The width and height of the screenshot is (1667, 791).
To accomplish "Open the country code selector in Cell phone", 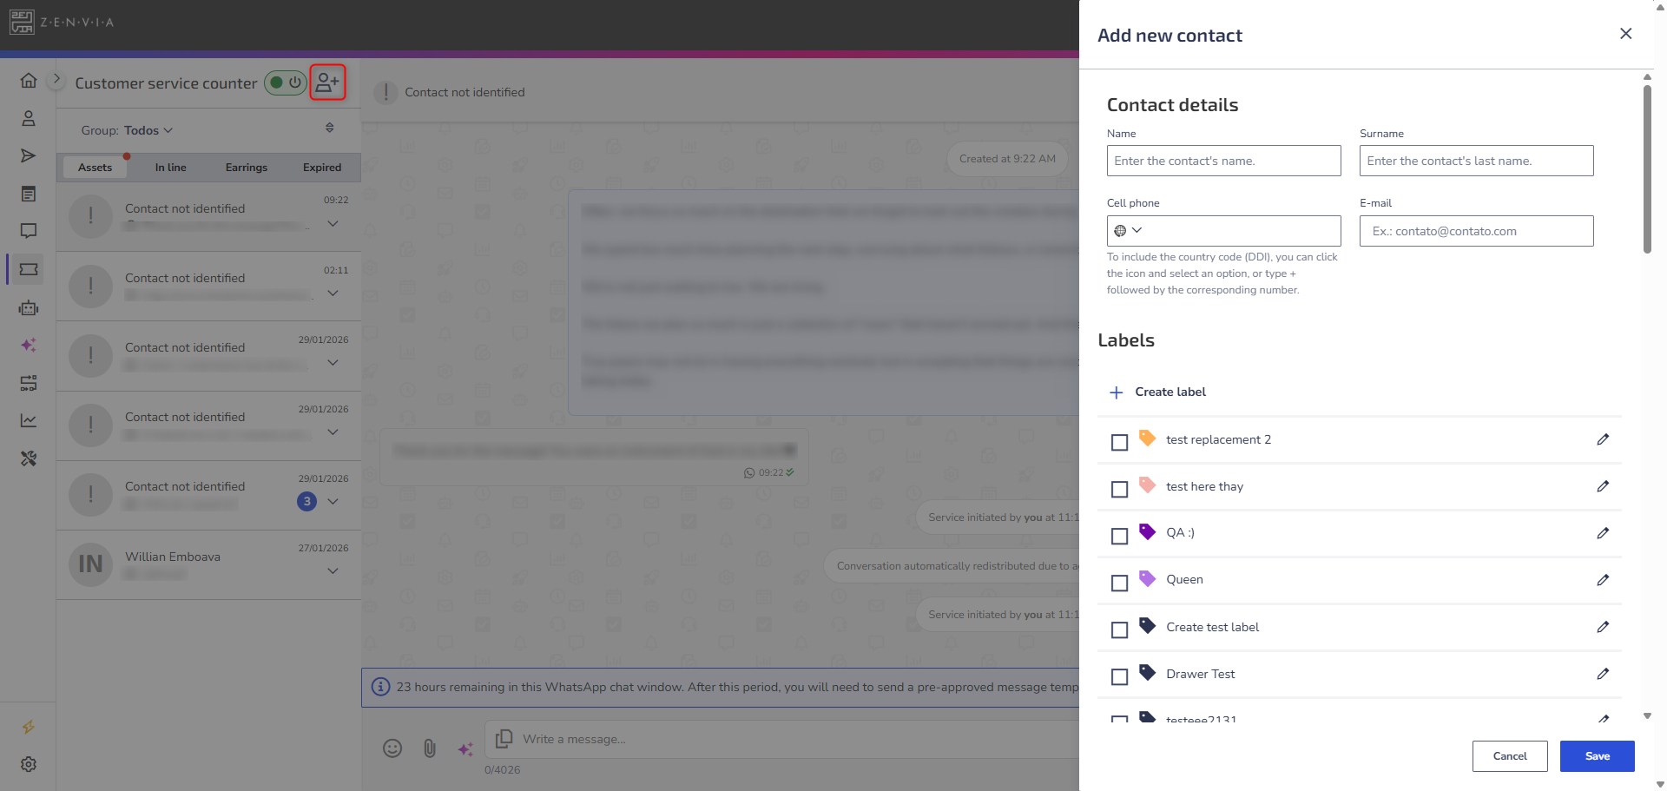I will [x=1128, y=231].
